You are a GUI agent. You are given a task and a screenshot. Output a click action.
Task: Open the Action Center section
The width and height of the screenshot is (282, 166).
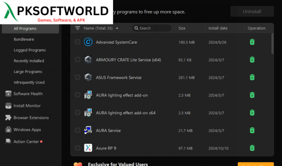26,142
